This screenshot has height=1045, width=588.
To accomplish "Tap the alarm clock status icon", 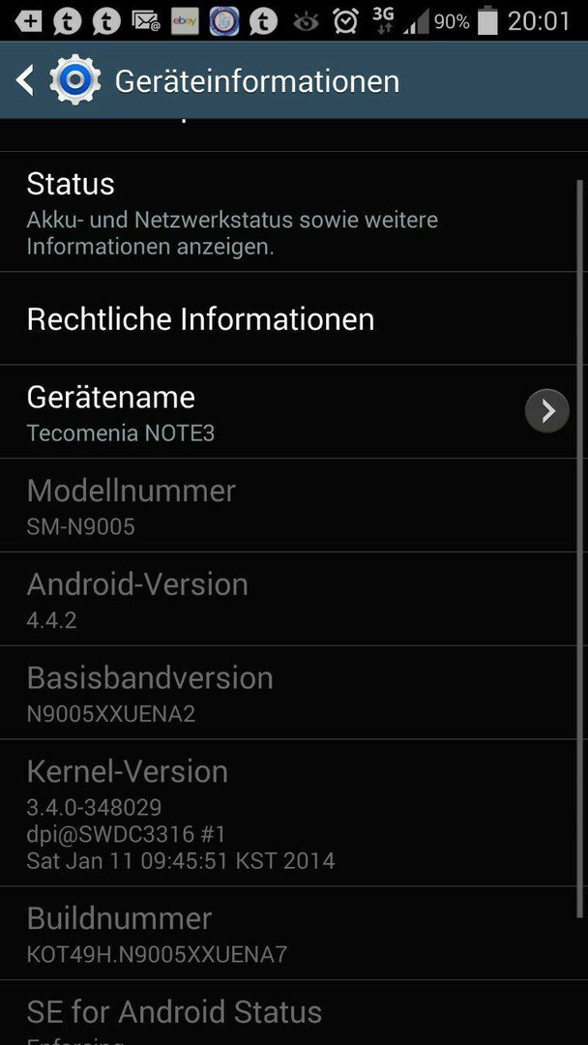I will [x=345, y=21].
